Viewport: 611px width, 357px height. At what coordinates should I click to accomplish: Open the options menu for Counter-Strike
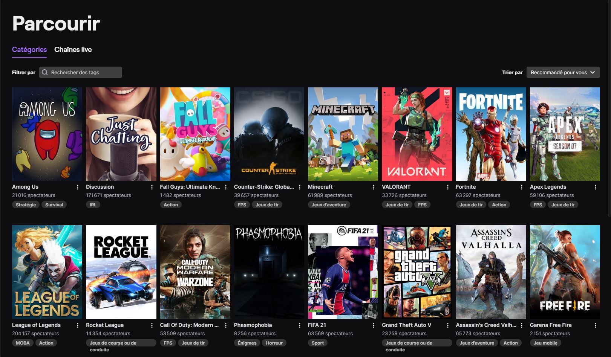point(300,187)
